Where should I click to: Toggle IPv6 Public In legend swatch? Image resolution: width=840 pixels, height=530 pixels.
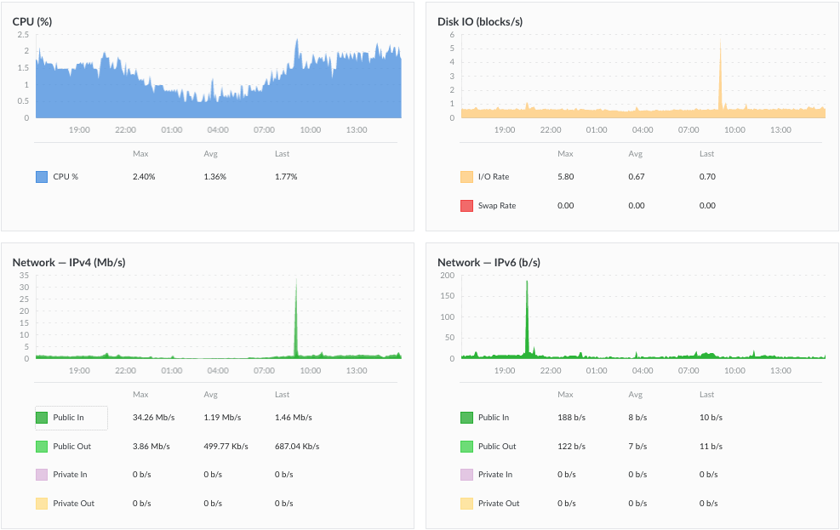point(466,418)
